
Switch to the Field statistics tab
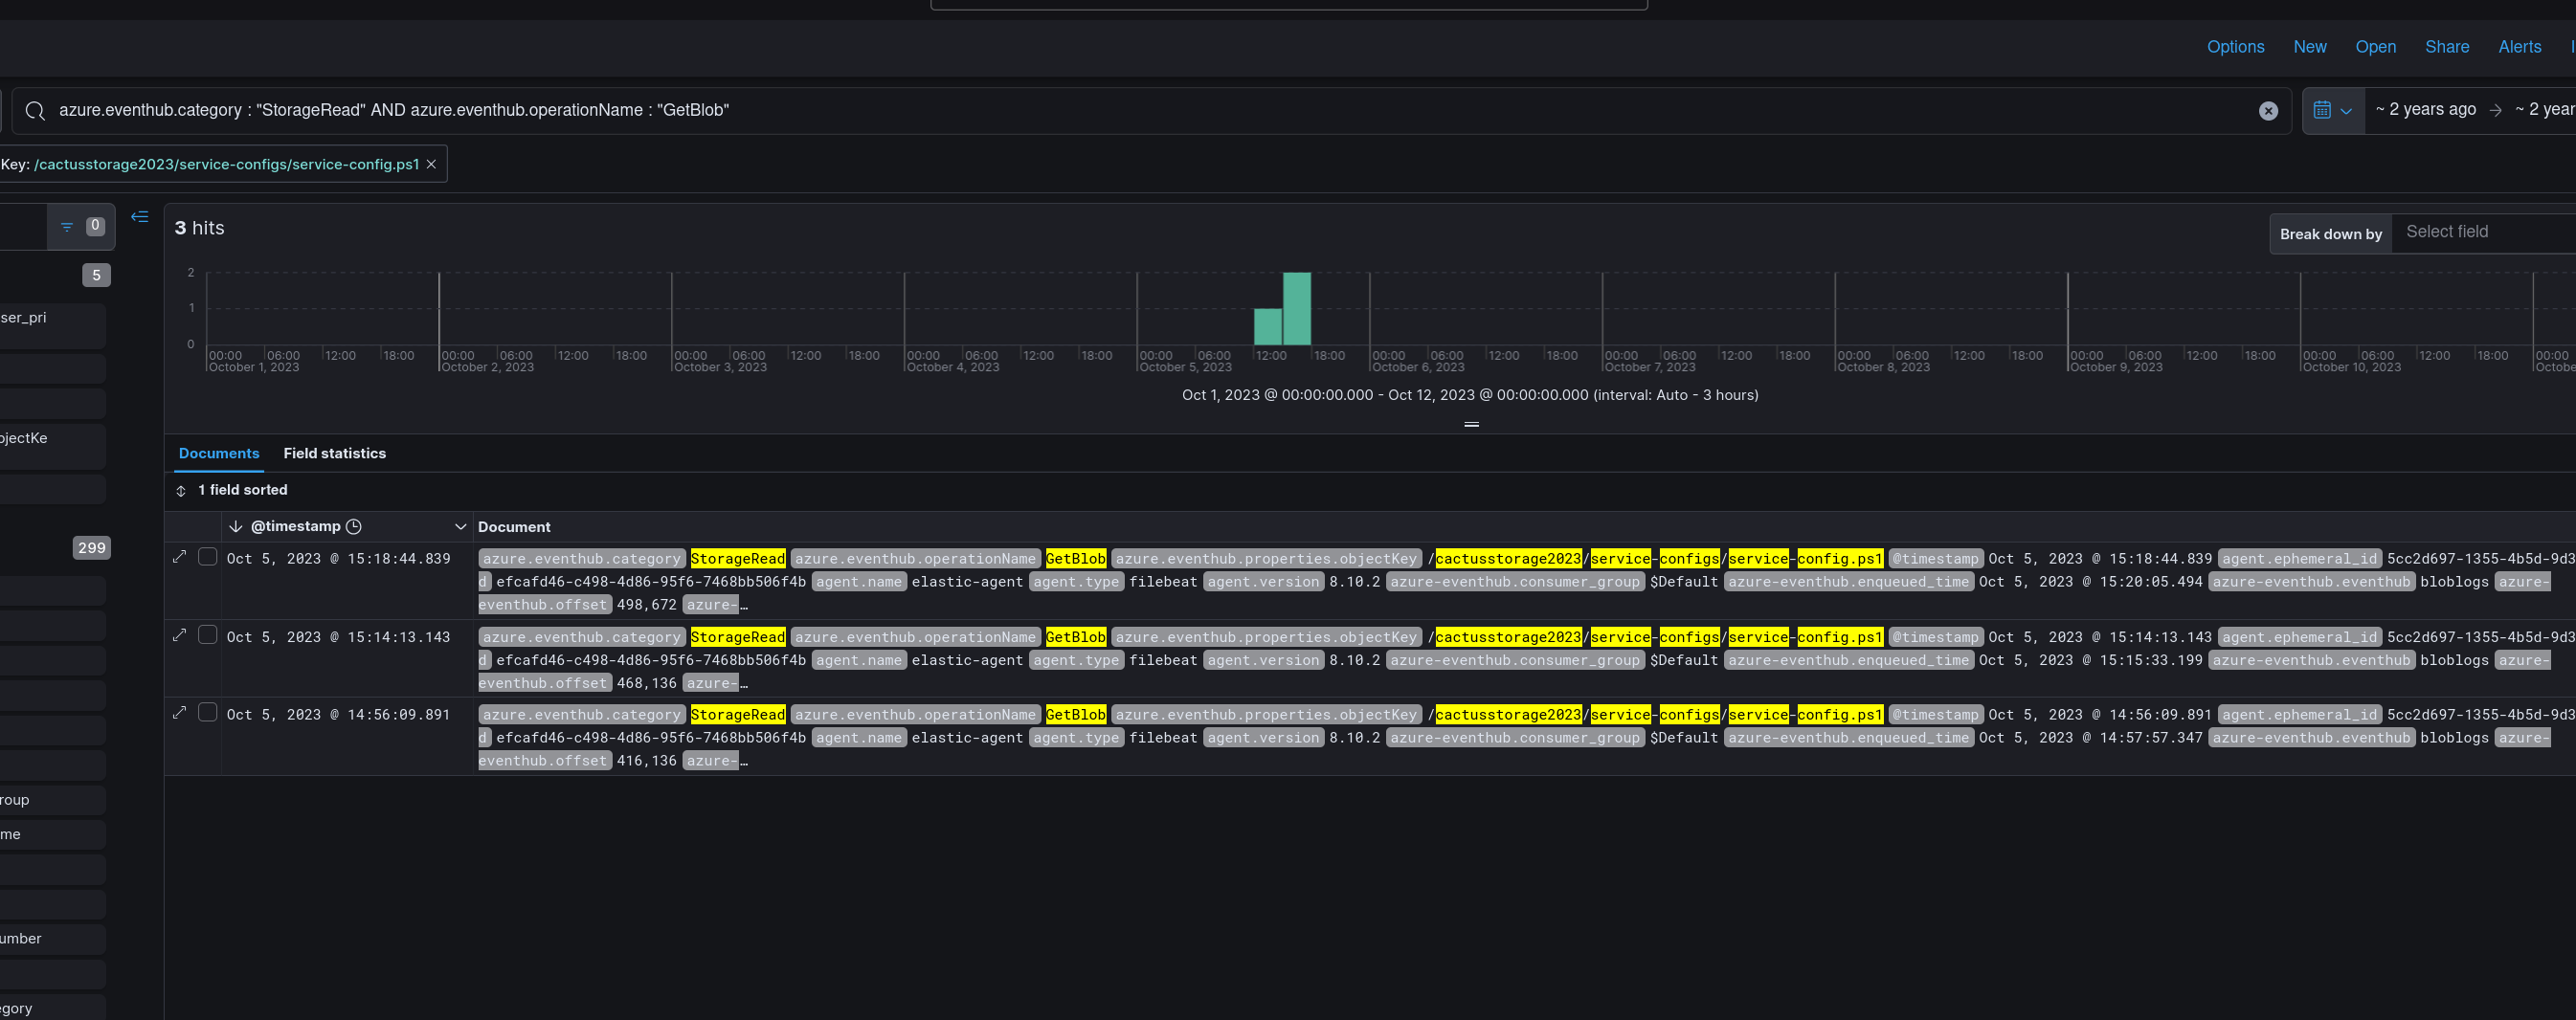334,453
